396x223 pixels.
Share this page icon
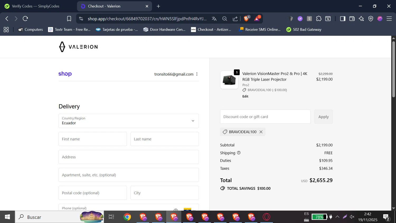(235, 19)
